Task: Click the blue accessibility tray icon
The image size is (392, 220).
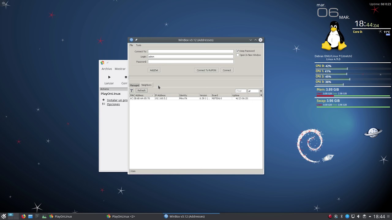Action: 347,216
